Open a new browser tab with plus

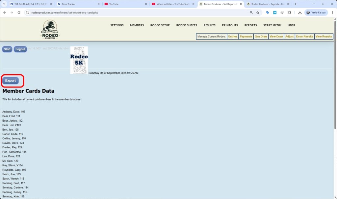[295, 4]
